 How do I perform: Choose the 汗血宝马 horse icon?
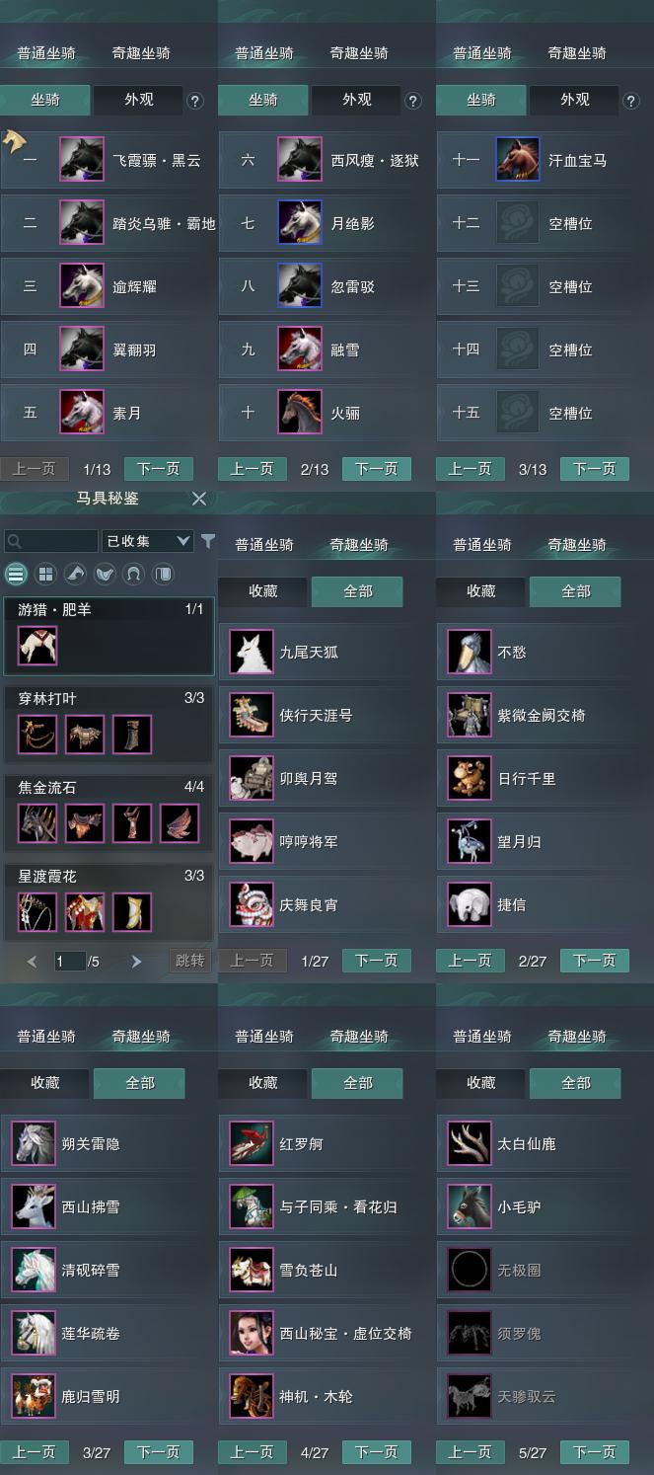pyautogui.click(x=518, y=160)
